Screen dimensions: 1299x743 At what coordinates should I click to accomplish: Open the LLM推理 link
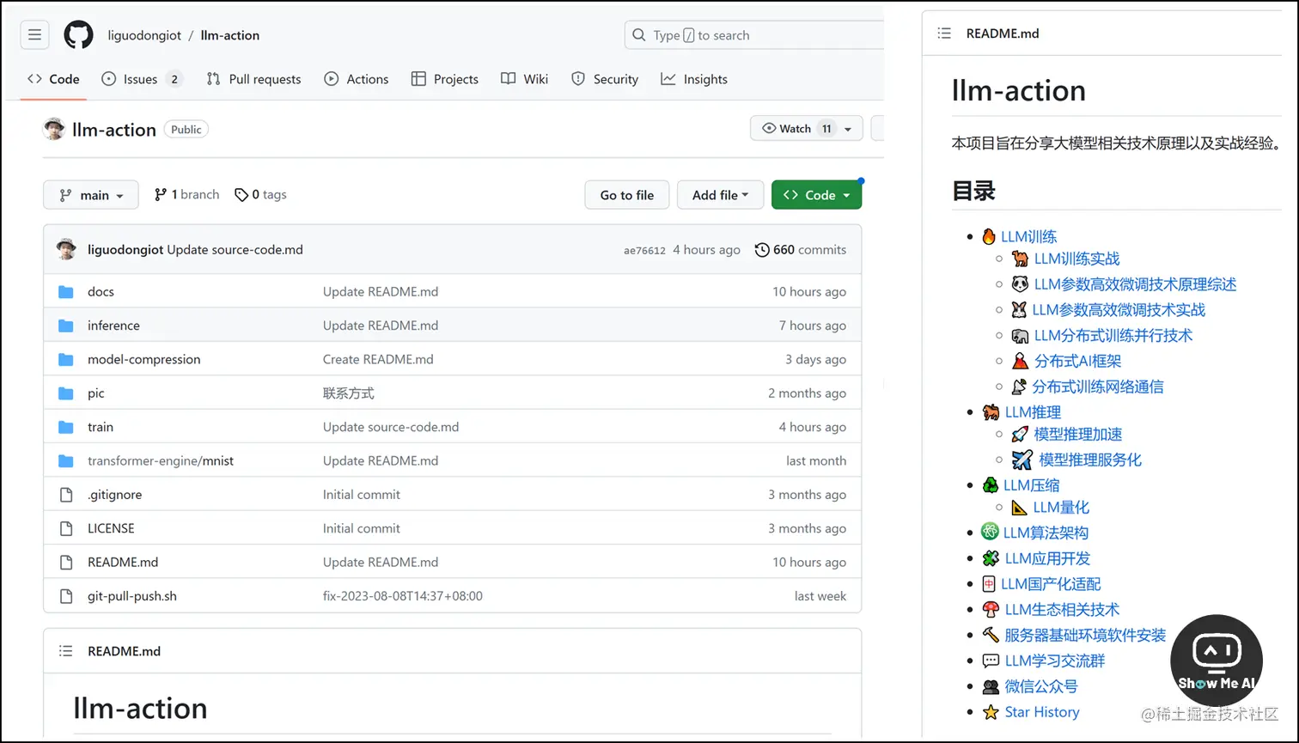pos(1033,412)
